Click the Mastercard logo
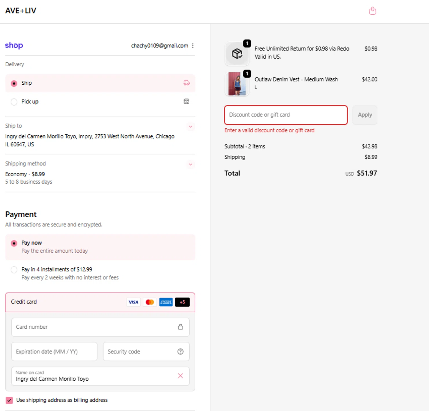429x411 pixels. 150,302
